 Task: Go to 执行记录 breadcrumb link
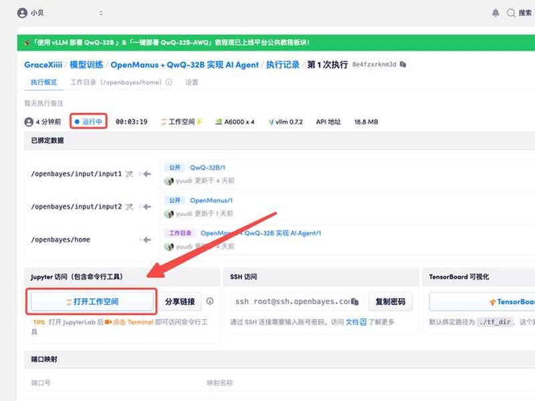click(x=282, y=64)
